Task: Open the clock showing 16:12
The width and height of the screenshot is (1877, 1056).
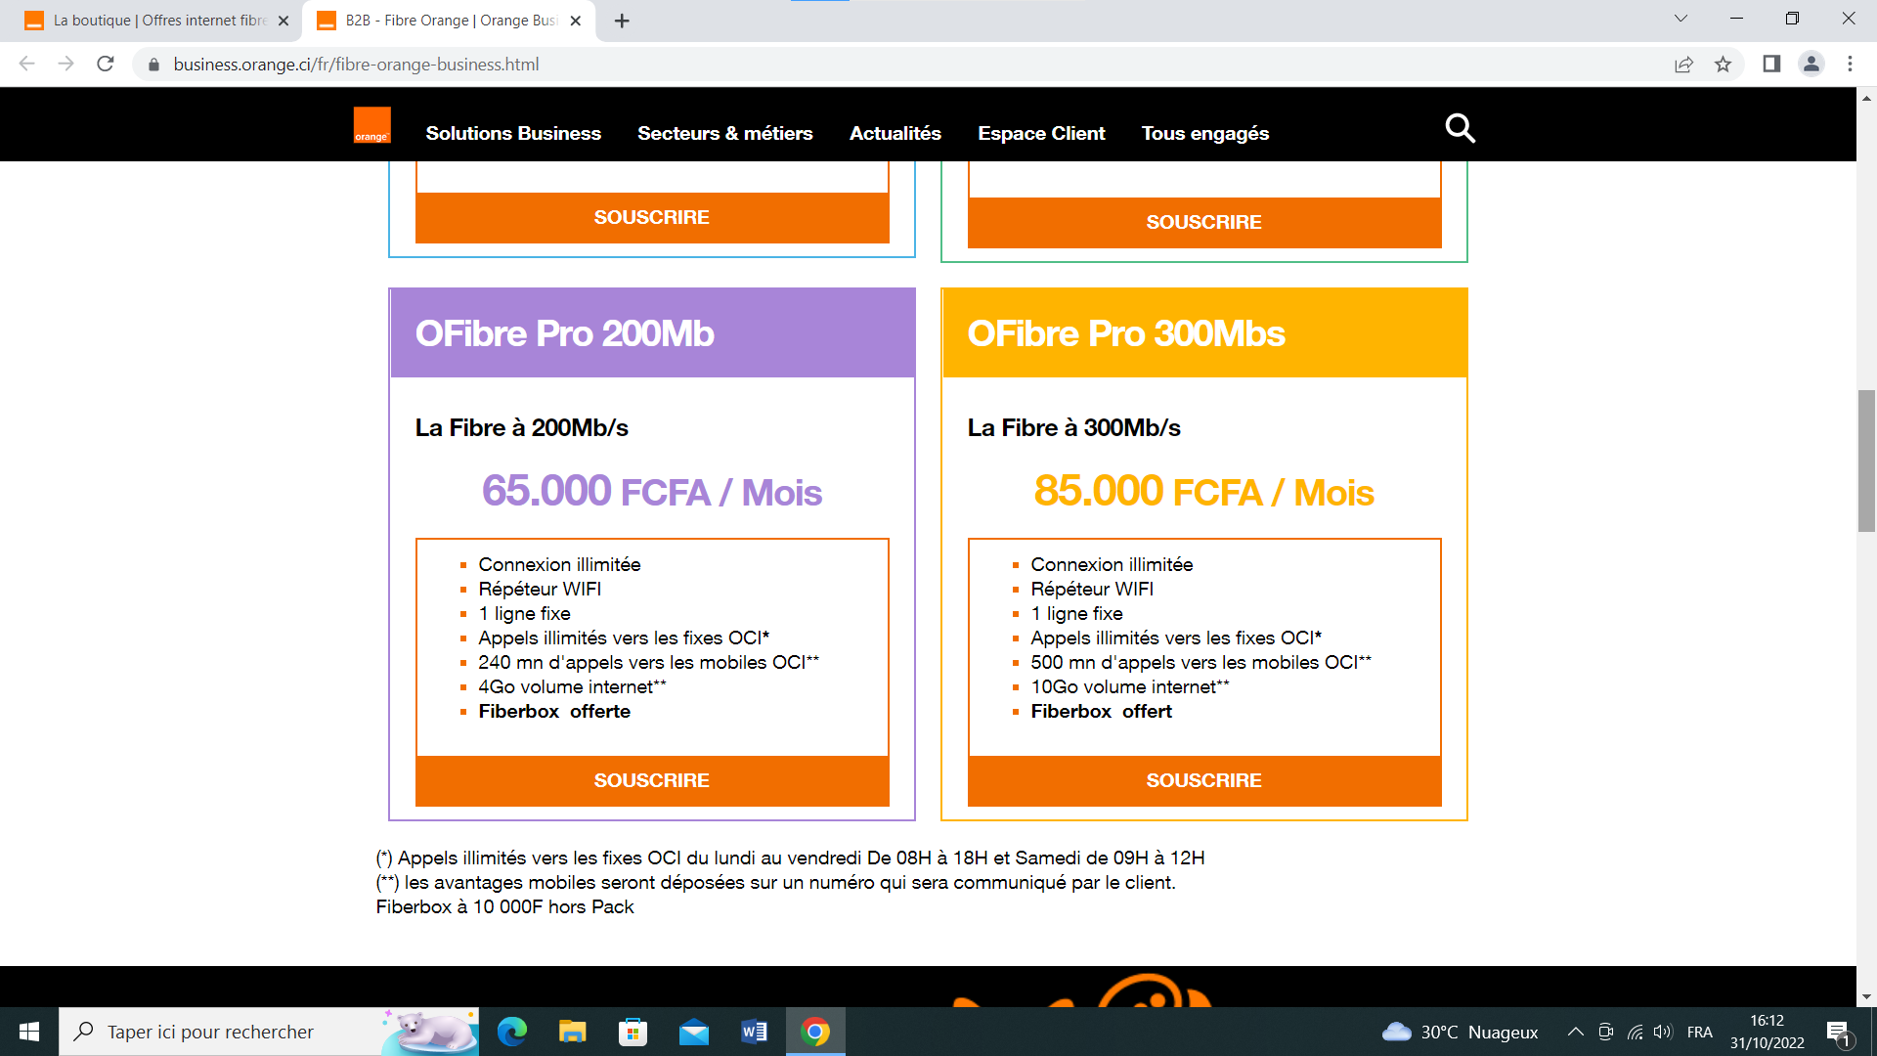Action: (1767, 1032)
